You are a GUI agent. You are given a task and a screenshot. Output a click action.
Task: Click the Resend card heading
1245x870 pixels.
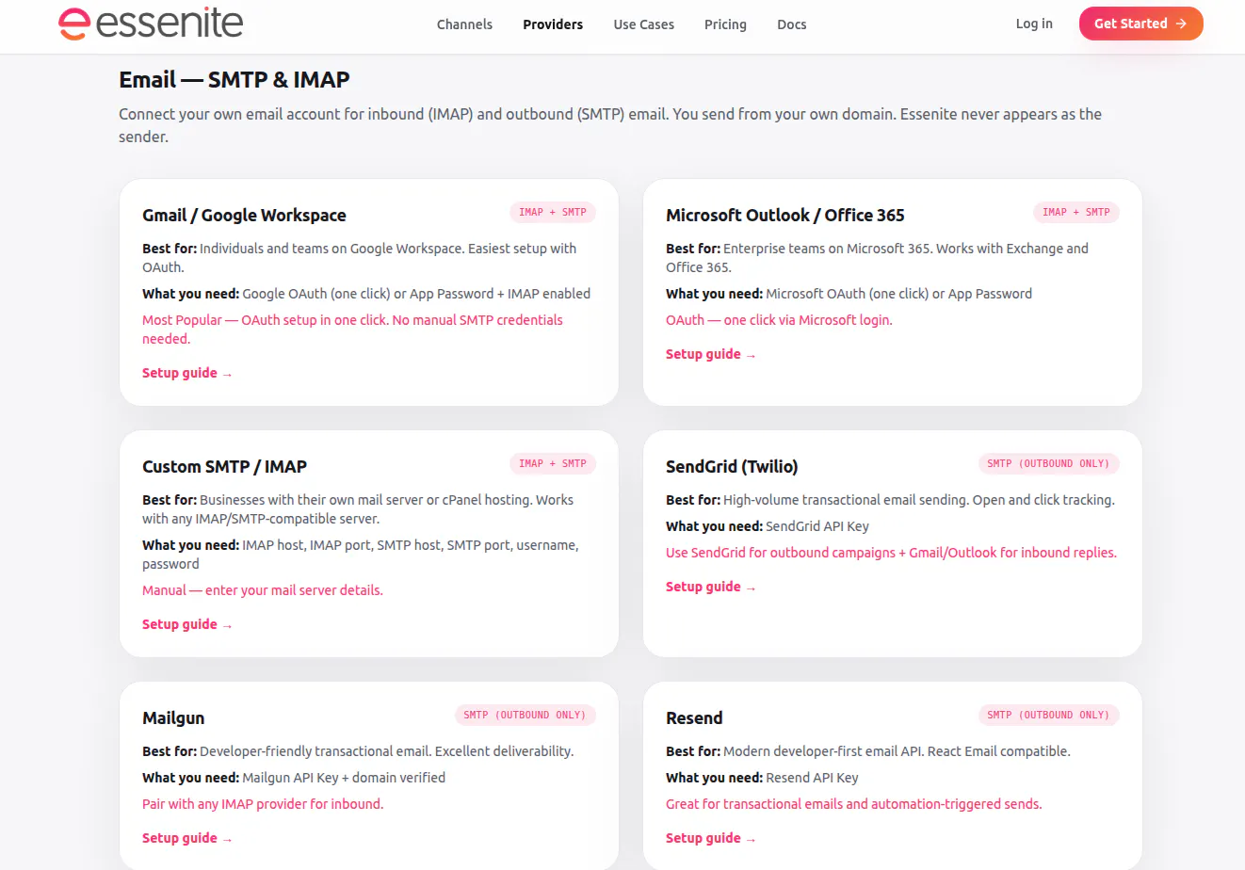(x=694, y=718)
